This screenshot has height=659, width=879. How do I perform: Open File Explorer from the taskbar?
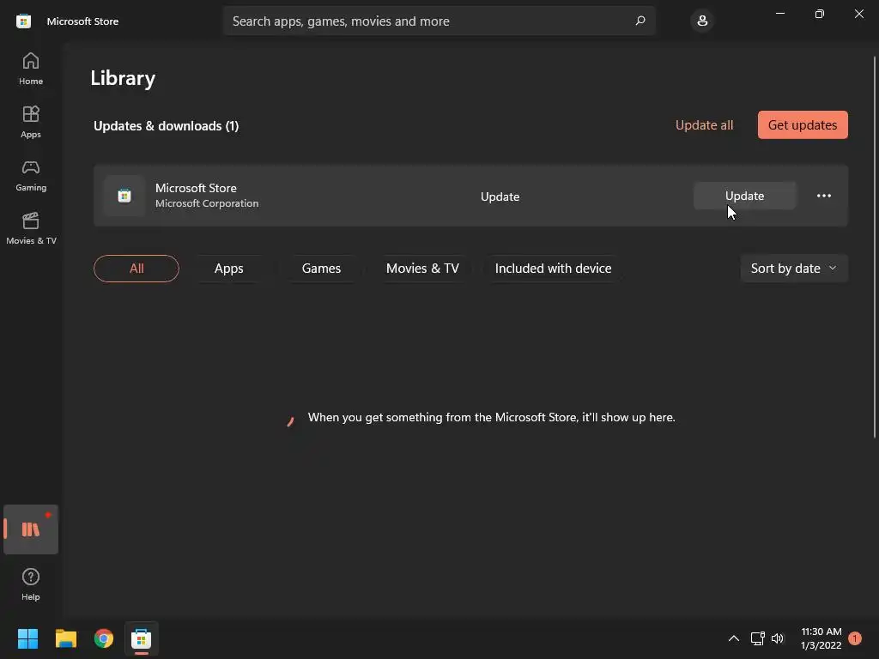click(x=65, y=638)
